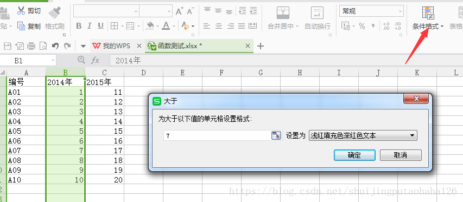Click the Save icon in quick toolbar
The height and width of the screenshot is (202, 463).
(7, 46)
